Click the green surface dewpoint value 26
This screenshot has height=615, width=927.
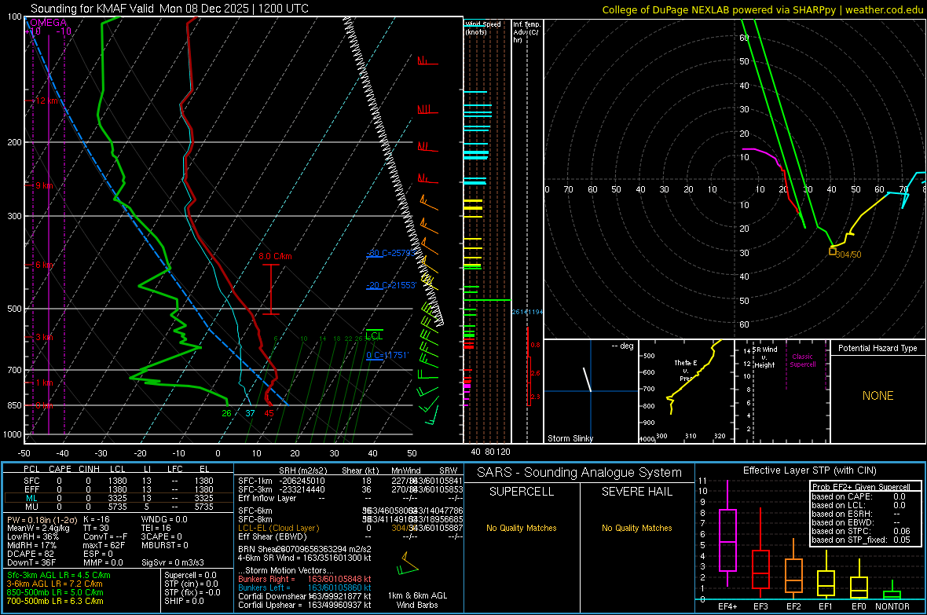pyautogui.click(x=226, y=413)
